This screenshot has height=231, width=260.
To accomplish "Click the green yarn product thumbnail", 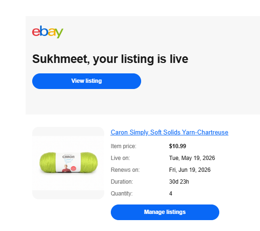I will pyautogui.click(x=68, y=163).
